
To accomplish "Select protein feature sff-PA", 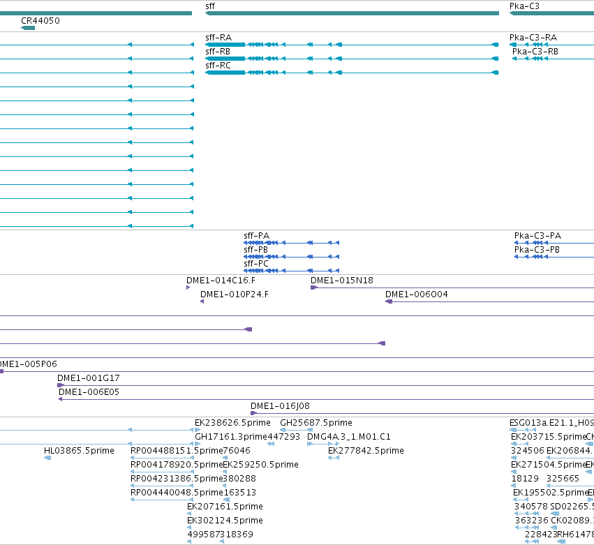I will 291,243.
